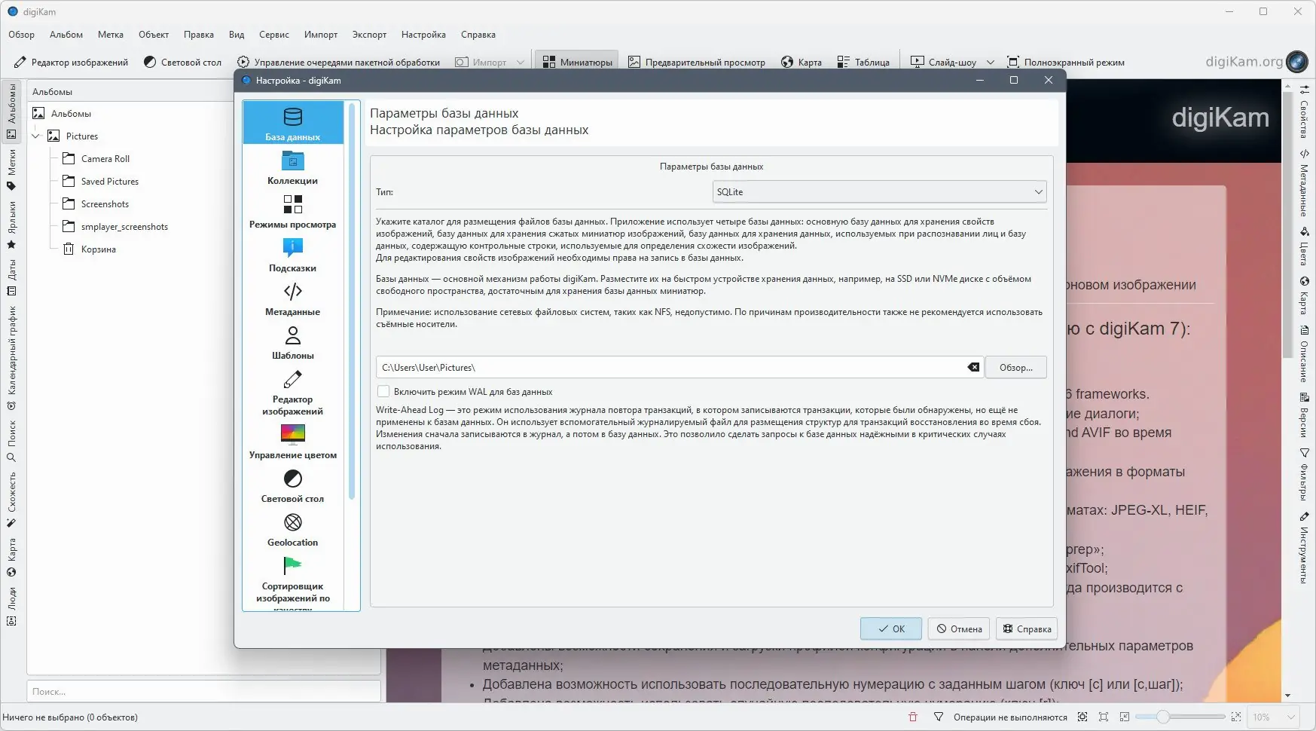This screenshot has height=731, width=1316.
Task: Open the Метки left sidebar tab
Action: click(11, 169)
